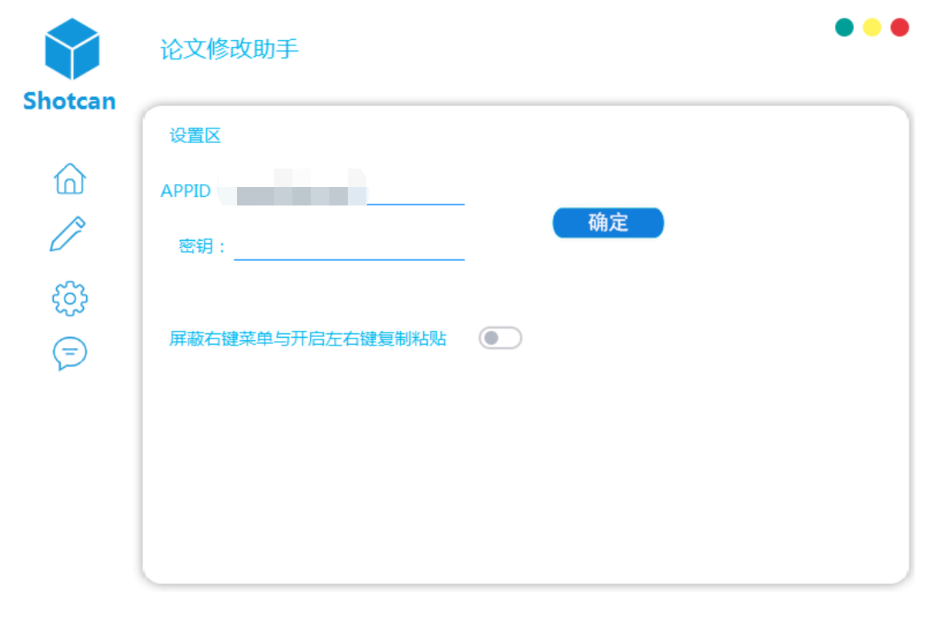Image resolution: width=951 pixels, height=618 pixels.
Task: Focus the 密钥 input field
Action: [349, 247]
